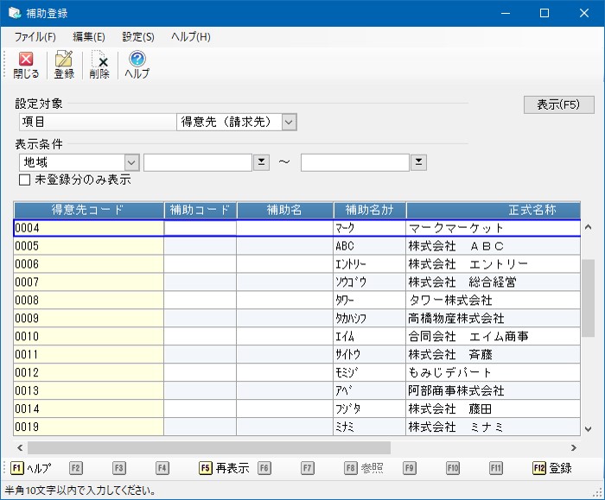Open the ヘルプ toolbar icon
Image resolution: width=605 pixels, height=500 pixels.
coord(137,65)
